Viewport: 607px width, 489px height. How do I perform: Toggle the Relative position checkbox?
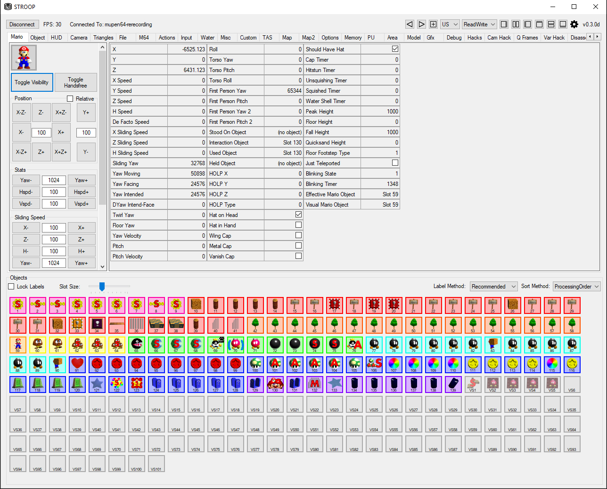(70, 99)
